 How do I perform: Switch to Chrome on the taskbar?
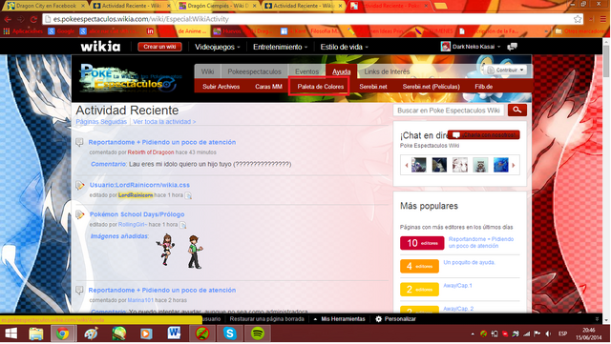coord(62,334)
